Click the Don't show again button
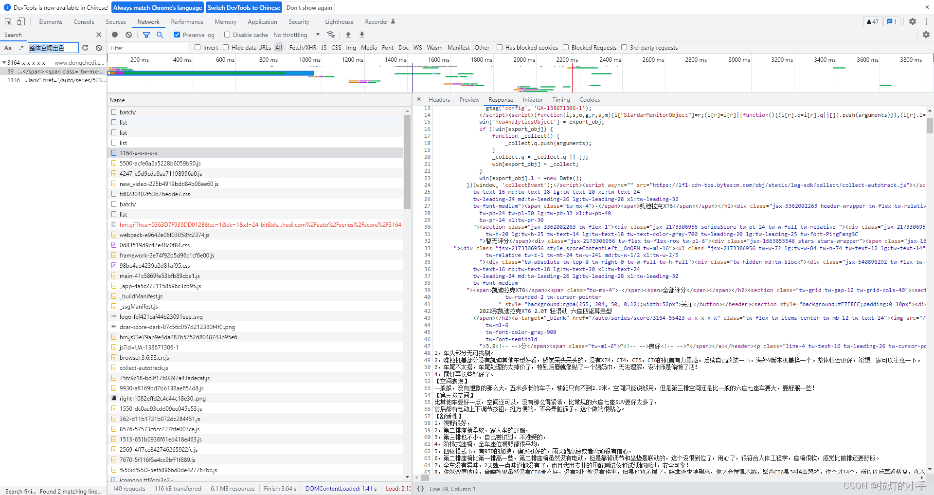Viewport: 934px width, 495px height. pyautogui.click(x=309, y=8)
